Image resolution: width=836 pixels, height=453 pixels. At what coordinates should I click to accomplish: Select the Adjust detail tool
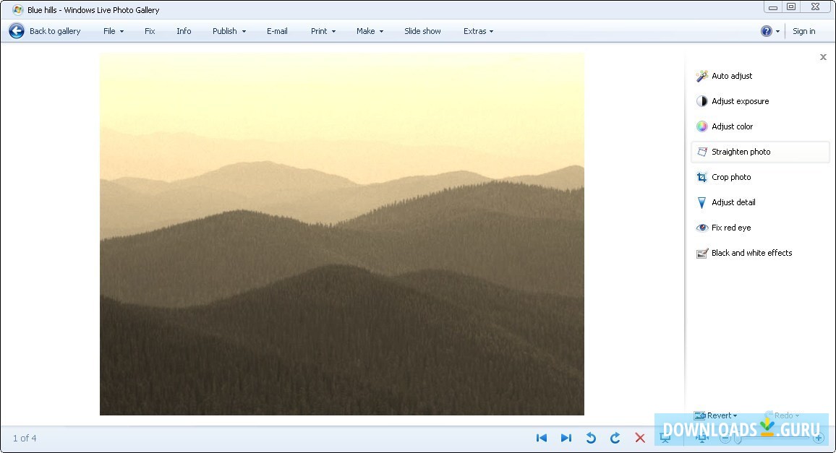click(732, 202)
